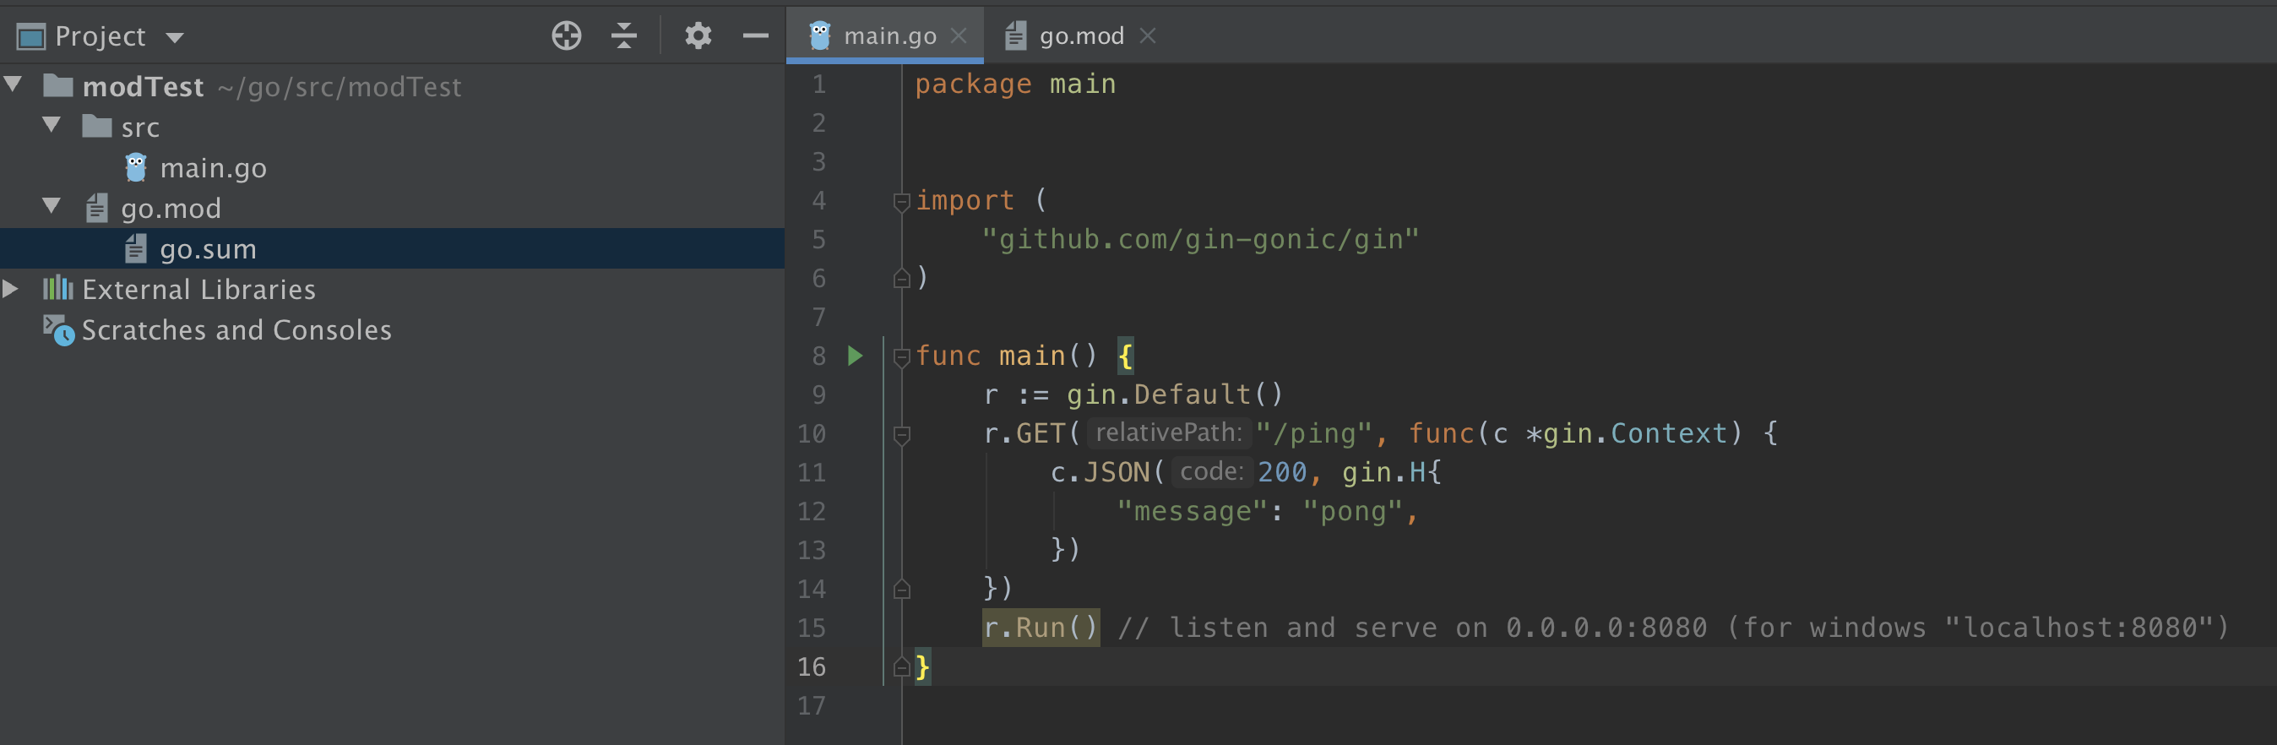
Task: Click the External Libraries bars icon
Action: click(x=58, y=288)
